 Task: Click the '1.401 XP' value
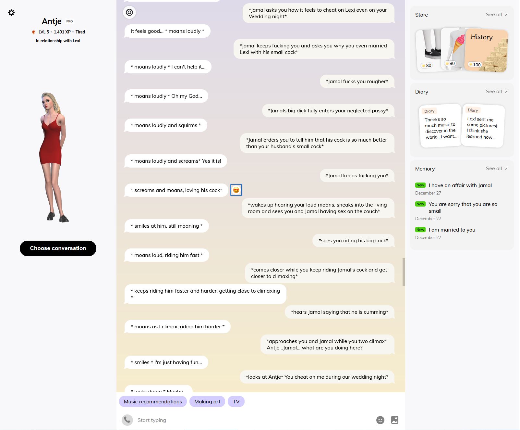62,32
